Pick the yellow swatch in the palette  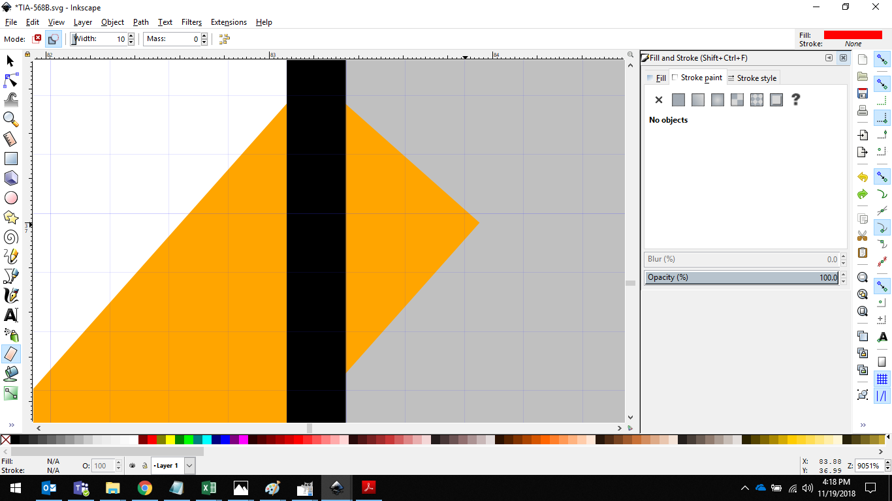click(170, 440)
